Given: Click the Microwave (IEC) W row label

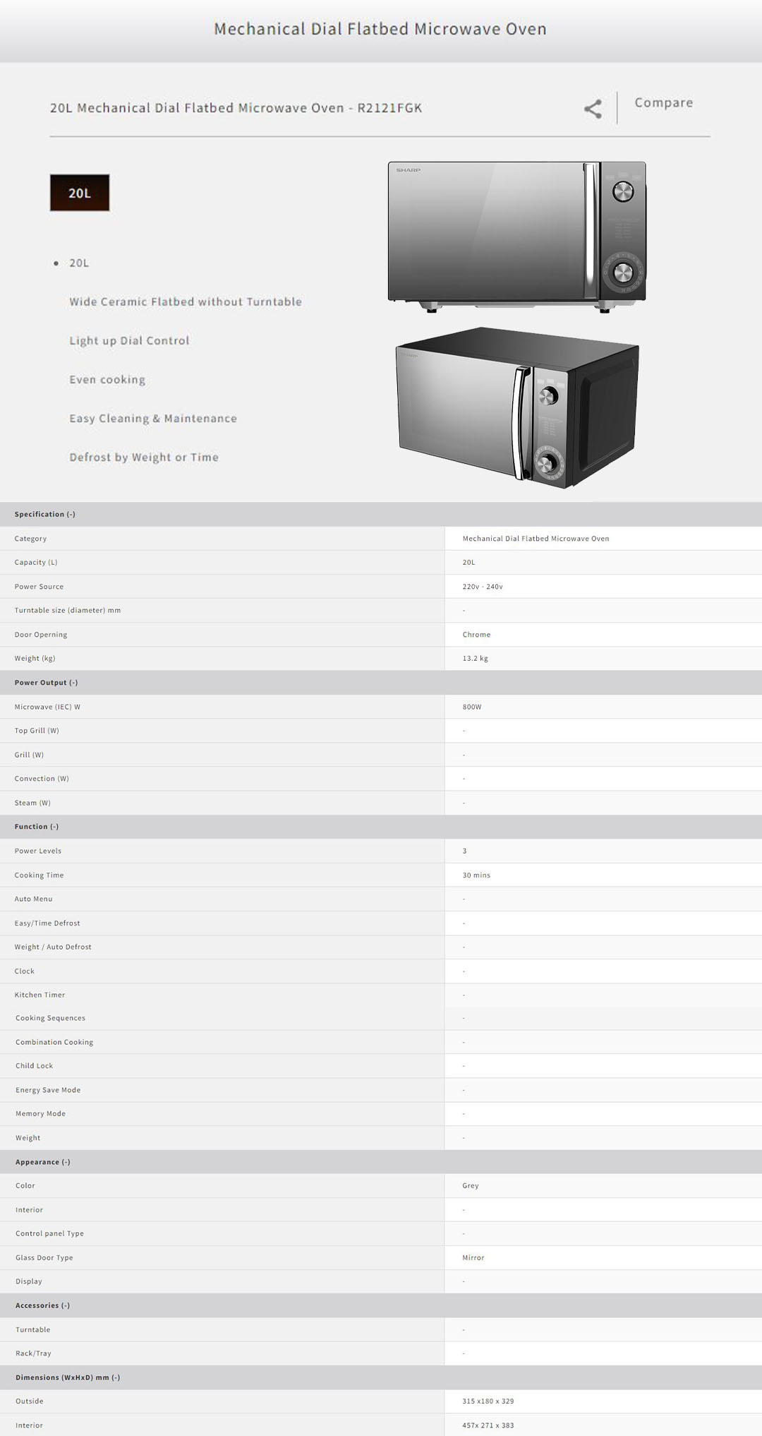Looking at the screenshot, I should coord(47,707).
